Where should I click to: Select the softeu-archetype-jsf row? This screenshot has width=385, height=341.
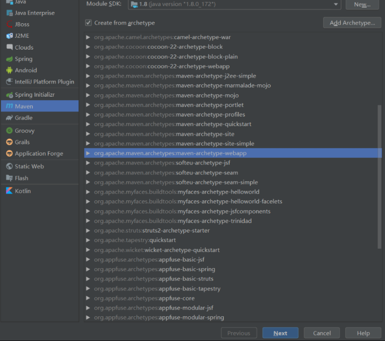click(x=233, y=163)
